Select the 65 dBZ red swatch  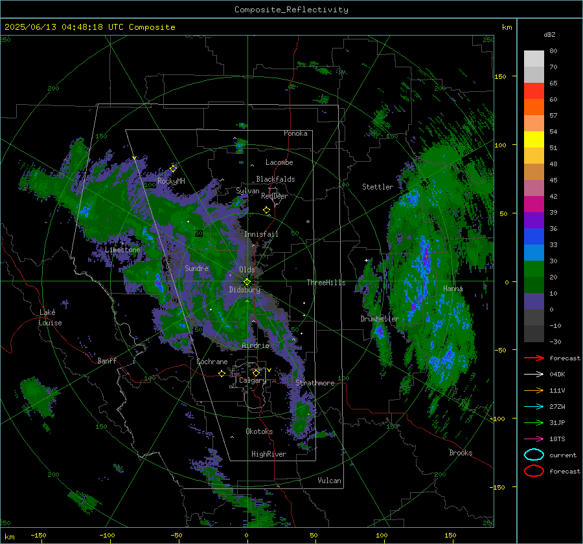point(534,91)
